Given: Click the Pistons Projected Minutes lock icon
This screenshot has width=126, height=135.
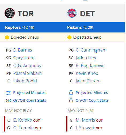Looking at the screenshot, I should pos(71,93).
